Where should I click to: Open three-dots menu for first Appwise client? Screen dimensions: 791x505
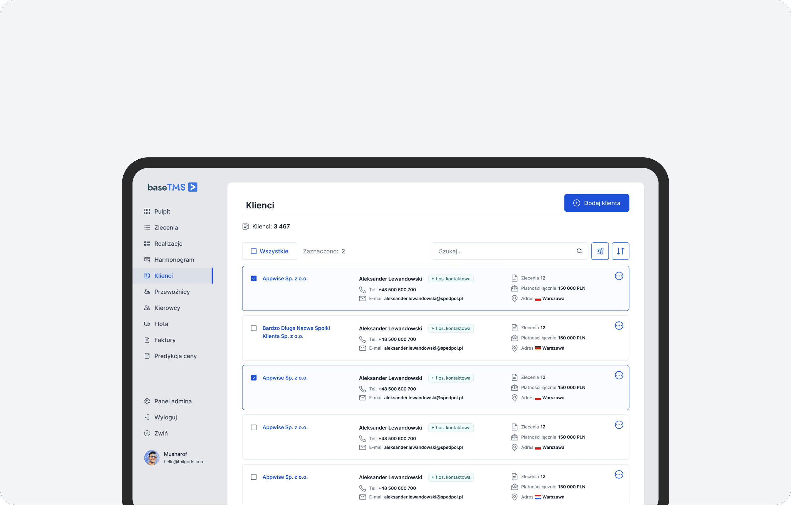(x=619, y=276)
